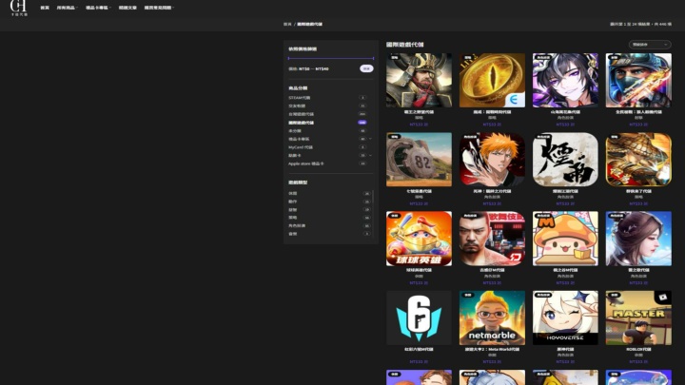Open the golden eye ring game thumbnail
Viewport: 685px width, 385px height.
(492, 80)
